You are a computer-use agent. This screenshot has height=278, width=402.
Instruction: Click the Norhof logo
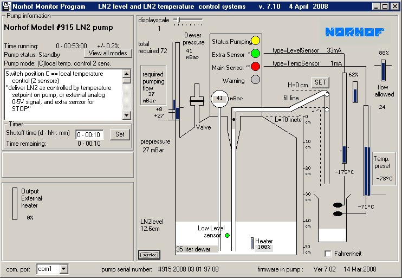[355, 32]
